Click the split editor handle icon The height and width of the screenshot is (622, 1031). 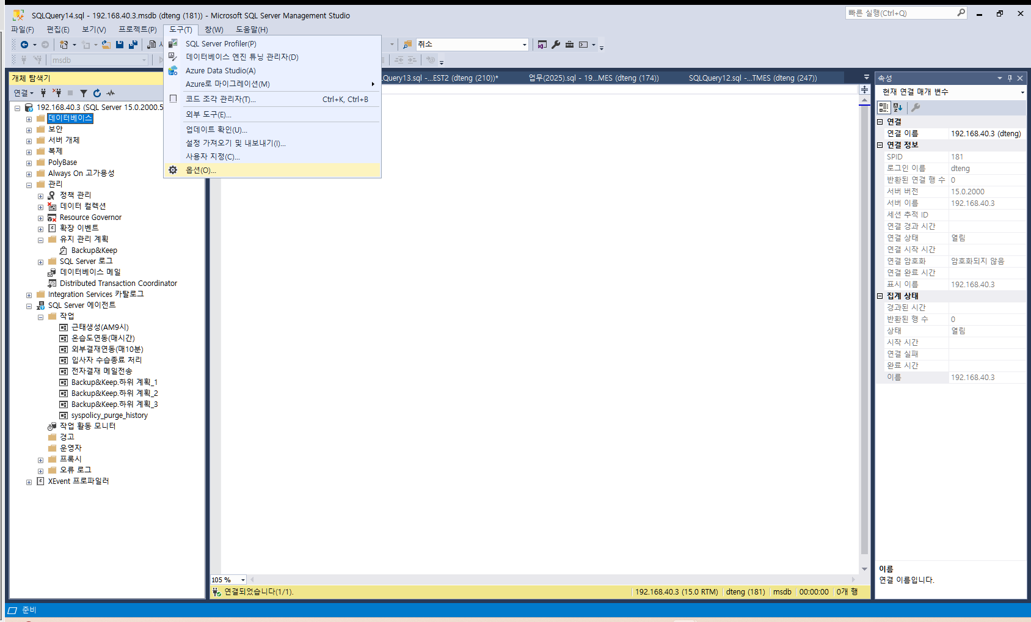pyautogui.click(x=864, y=90)
